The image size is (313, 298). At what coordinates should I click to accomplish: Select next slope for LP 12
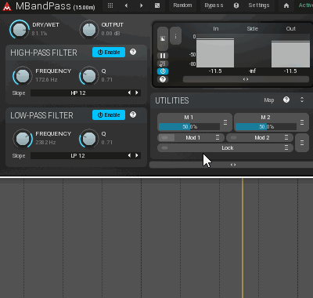click(137, 156)
